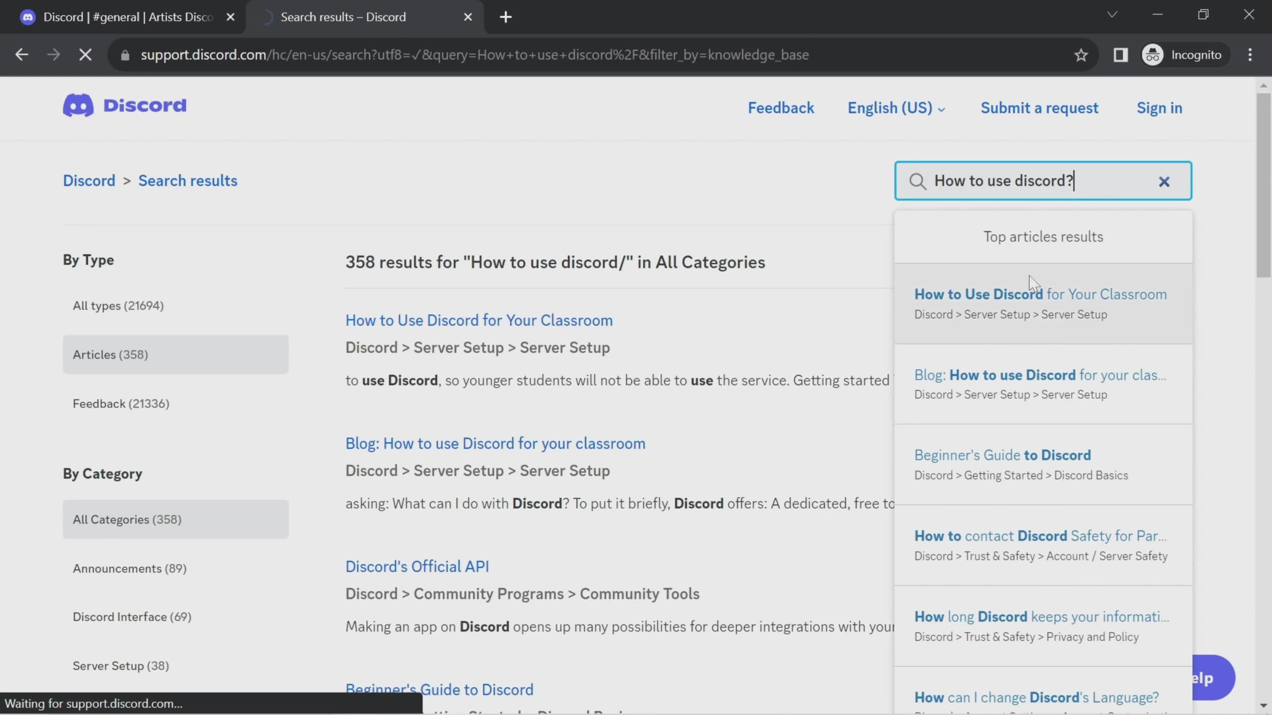
Task: Switch to the Discord #general tab
Action: [124, 17]
